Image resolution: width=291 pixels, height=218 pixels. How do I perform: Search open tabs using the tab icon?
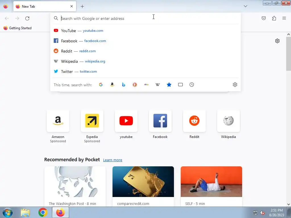(x=180, y=85)
